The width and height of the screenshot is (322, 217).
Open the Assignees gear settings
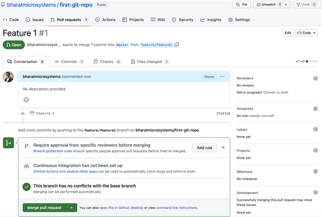[x=316, y=108]
